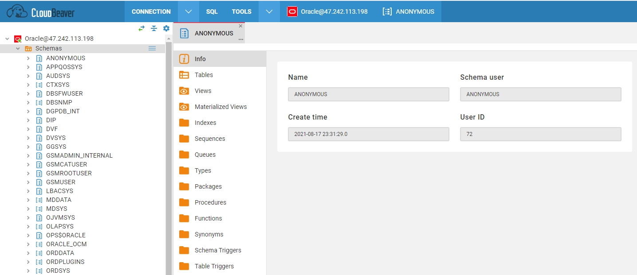Screen dimensions: 637x275
Task: Expand the GSMADMIN_INTERNAL schema
Action: [x=28, y=155]
